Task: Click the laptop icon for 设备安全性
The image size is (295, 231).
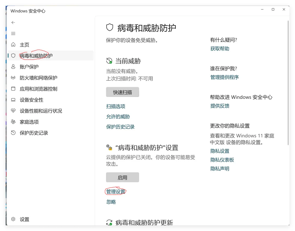Action: coord(13,100)
